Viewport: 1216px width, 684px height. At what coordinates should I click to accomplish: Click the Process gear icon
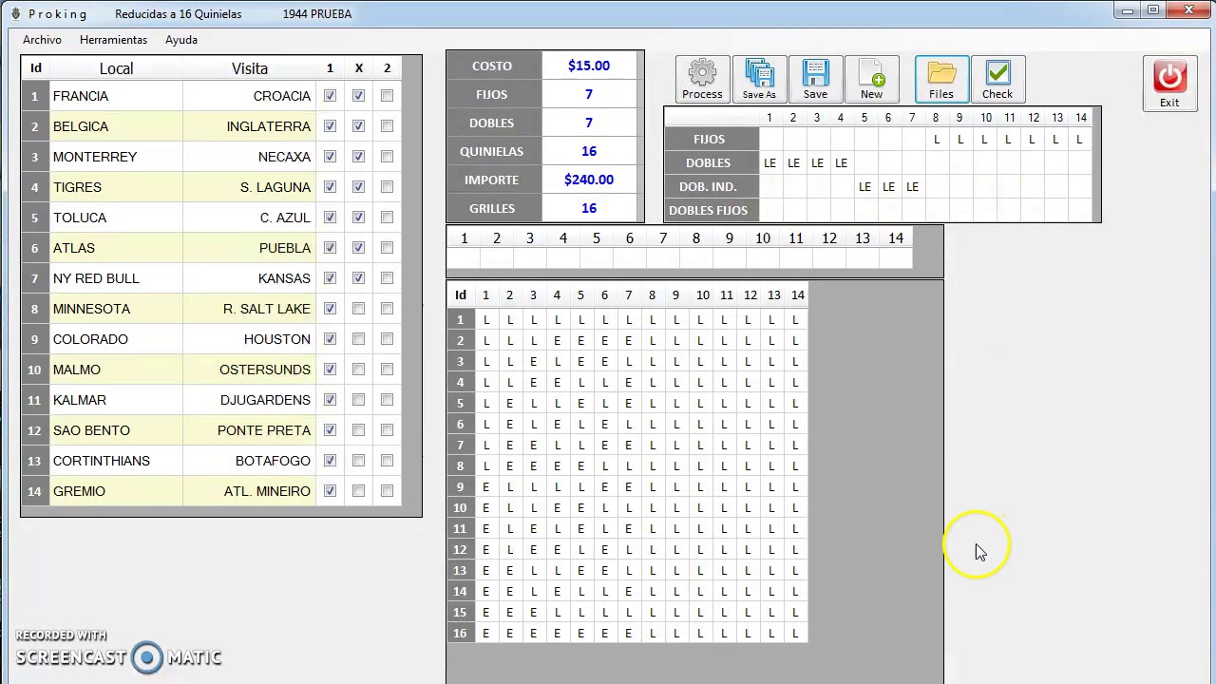click(x=702, y=79)
